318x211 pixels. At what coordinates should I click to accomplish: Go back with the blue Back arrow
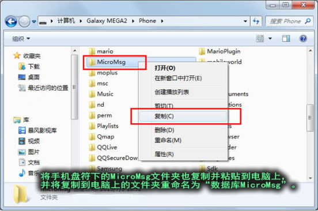tap(11, 21)
